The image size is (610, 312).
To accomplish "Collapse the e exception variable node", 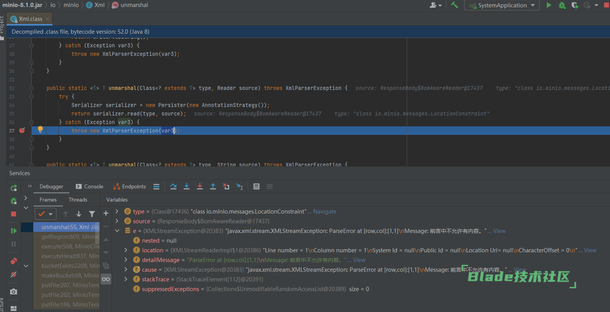I will click(117, 231).
